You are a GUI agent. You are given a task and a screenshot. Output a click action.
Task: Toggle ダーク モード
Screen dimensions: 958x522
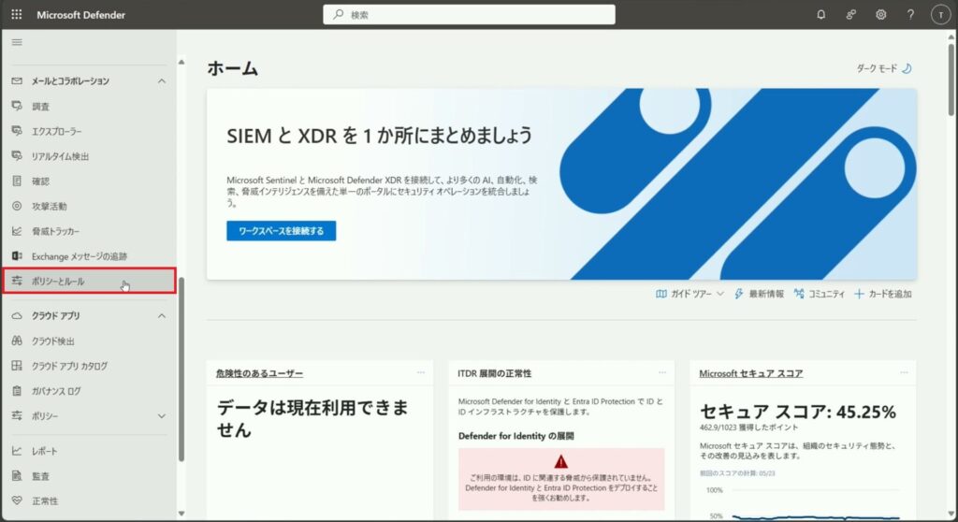pyautogui.click(x=884, y=68)
